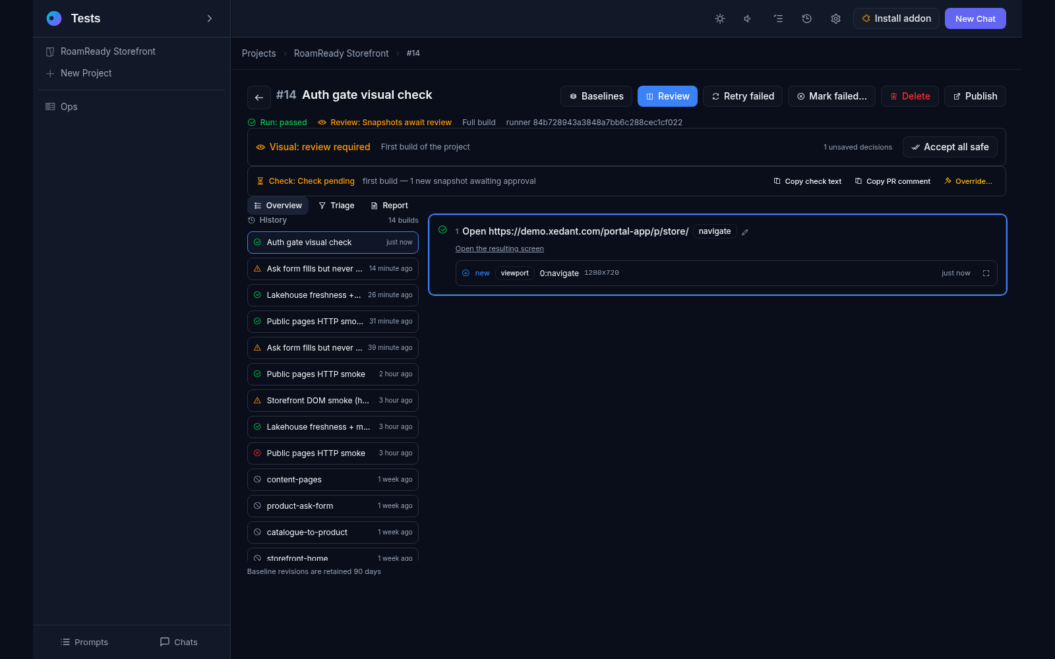Image resolution: width=1055 pixels, height=659 pixels.
Task: Open Chats at sidebar bottom
Action: click(179, 642)
